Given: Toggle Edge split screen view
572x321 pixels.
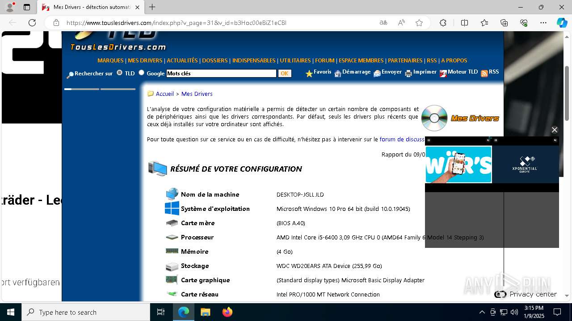Looking at the screenshot, I should [x=464, y=23].
